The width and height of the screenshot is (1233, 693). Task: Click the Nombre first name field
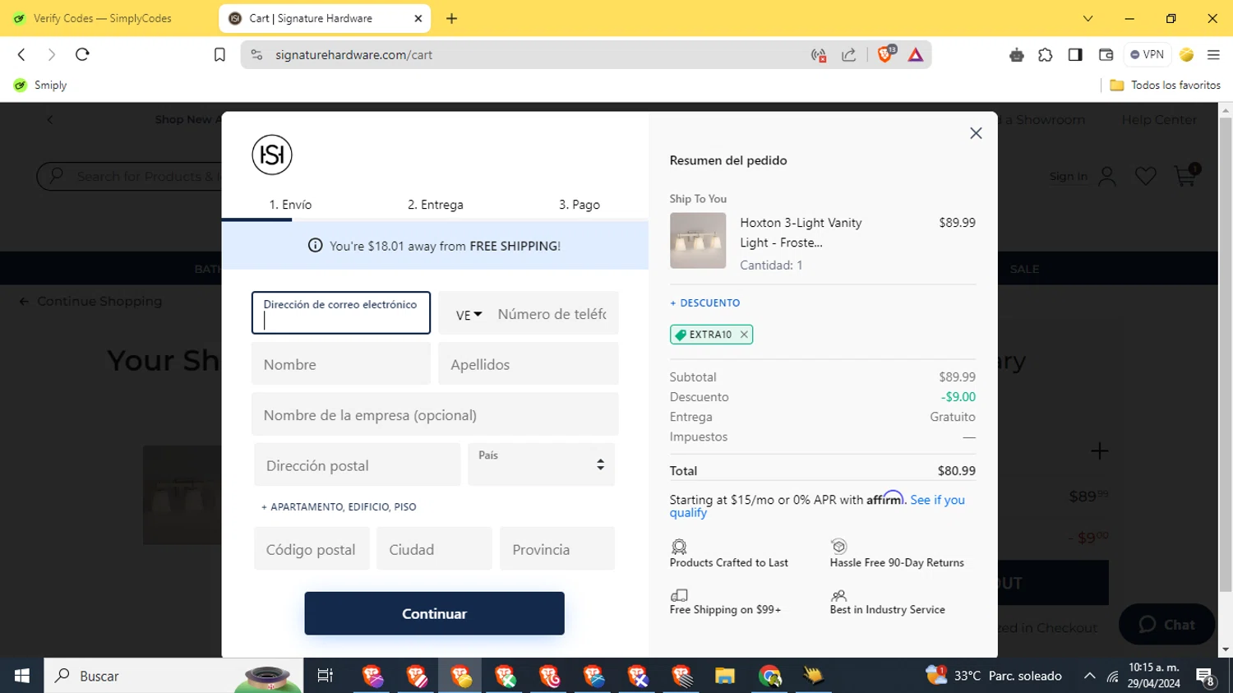click(341, 364)
